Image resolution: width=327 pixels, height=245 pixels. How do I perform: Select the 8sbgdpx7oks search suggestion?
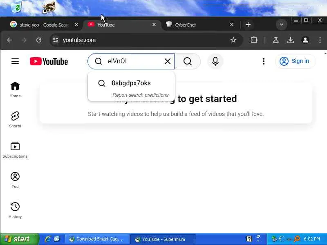pyautogui.click(x=131, y=83)
